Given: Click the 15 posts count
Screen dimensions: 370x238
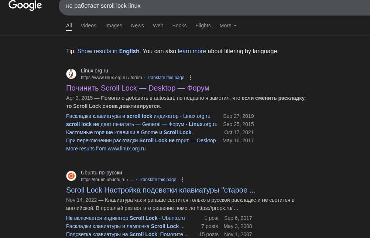Looking at the screenshot, I should [x=209, y=234].
